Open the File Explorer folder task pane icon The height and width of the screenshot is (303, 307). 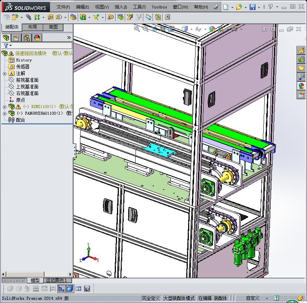click(301, 68)
